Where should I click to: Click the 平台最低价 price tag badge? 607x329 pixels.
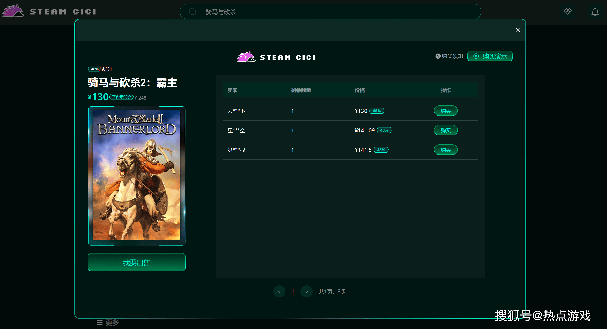(x=122, y=97)
